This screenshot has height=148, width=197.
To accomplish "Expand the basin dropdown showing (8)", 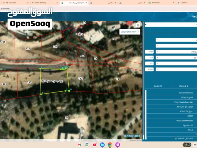I will point(176,58).
